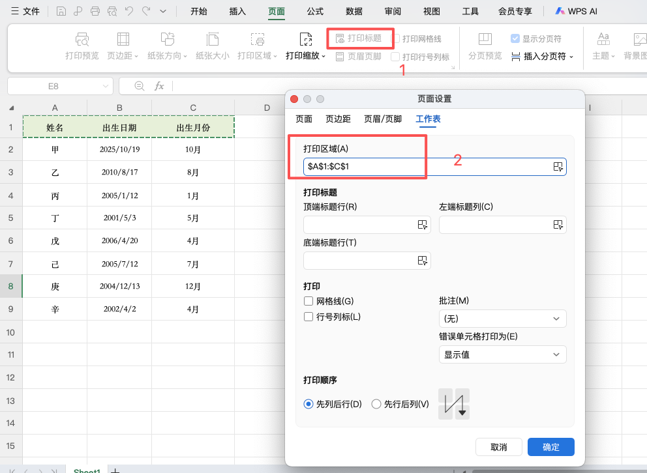
Task: Click the fx insert function icon
Action: click(x=159, y=86)
